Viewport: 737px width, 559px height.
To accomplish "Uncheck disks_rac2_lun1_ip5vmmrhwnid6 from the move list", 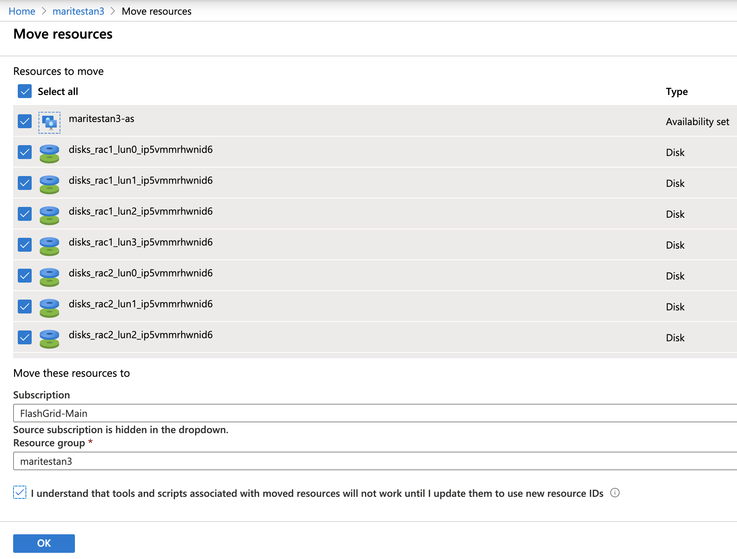I will [x=24, y=307].
